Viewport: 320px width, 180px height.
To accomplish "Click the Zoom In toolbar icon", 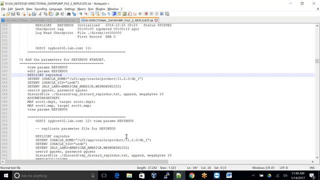I will point(80,14).
